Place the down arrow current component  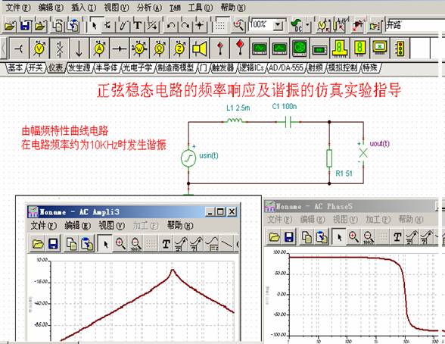coord(79,48)
